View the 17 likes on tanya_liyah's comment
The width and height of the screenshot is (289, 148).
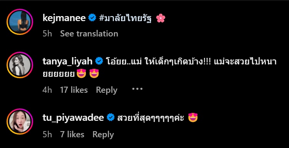(x=74, y=90)
